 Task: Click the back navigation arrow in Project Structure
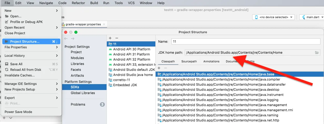(x=66, y=39)
